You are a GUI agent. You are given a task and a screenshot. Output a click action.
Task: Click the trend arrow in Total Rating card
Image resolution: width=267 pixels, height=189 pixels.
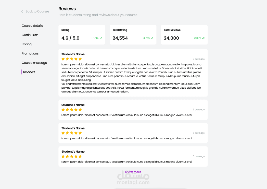coord(152,38)
